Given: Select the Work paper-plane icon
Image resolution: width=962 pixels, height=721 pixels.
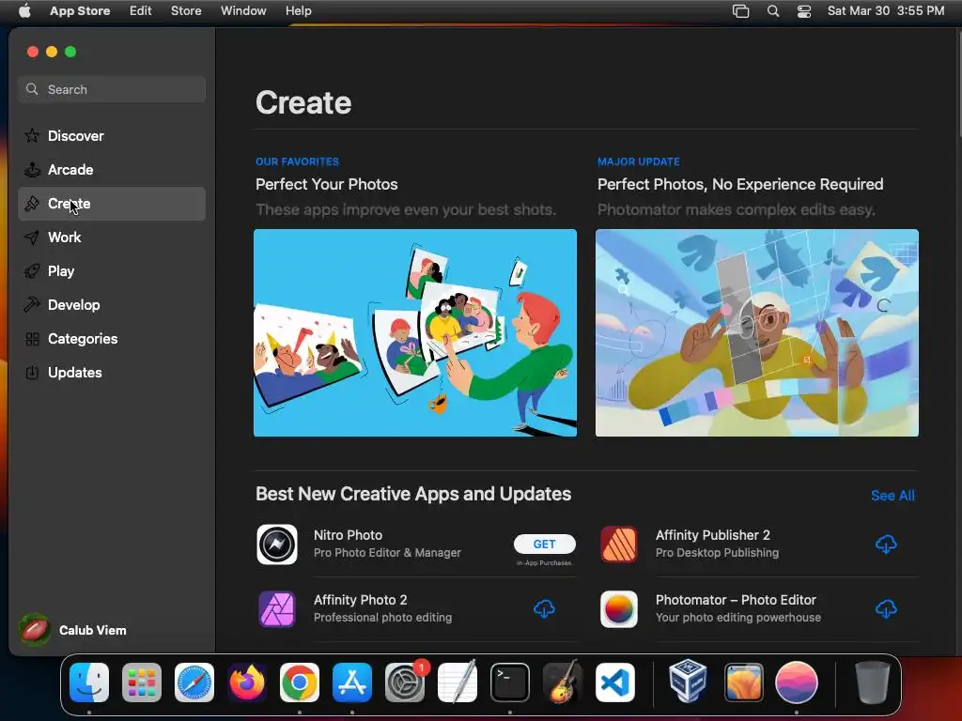Looking at the screenshot, I should (x=32, y=237).
